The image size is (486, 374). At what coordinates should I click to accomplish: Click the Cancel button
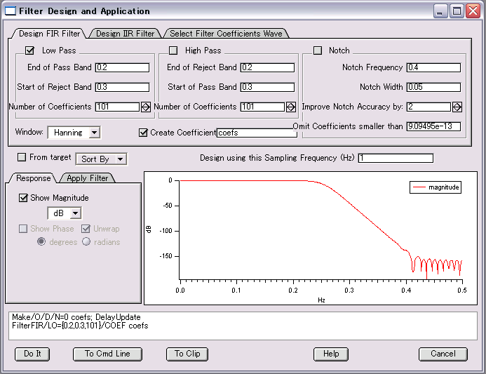tap(443, 354)
